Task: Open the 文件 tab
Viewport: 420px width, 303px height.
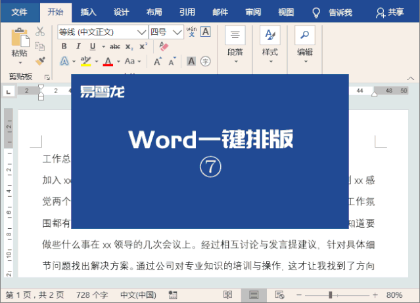Action: pos(19,12)
